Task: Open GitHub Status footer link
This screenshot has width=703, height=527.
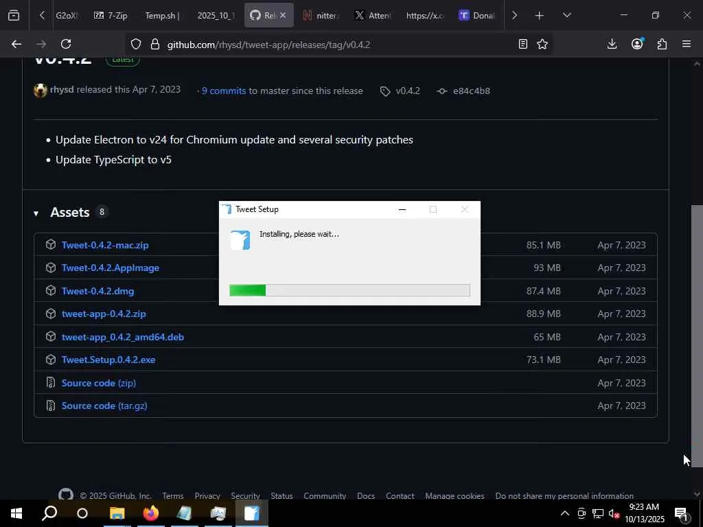Action: tap(281, 495)
